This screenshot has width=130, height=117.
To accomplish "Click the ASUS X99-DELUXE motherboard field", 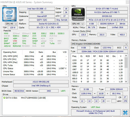I will tap(41, 82).
